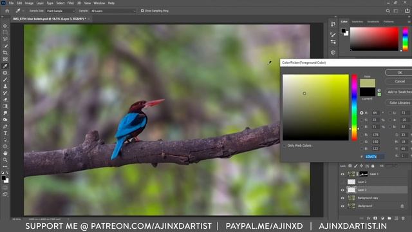Viewport: 412px width, 232px height.
Task: Select the Clone Stamp tool
Action: point(5,86)
